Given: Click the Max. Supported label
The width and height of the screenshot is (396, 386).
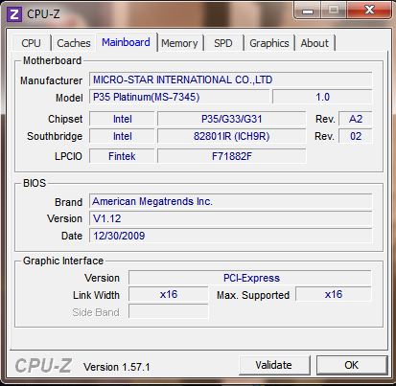Looking at the screenshot, I should click(x=253, y=295).
